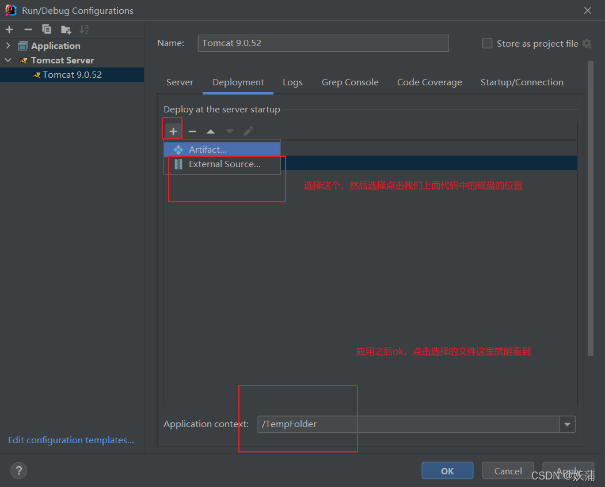Click the Application context field /TempFolder

click(x=409, y=424)
